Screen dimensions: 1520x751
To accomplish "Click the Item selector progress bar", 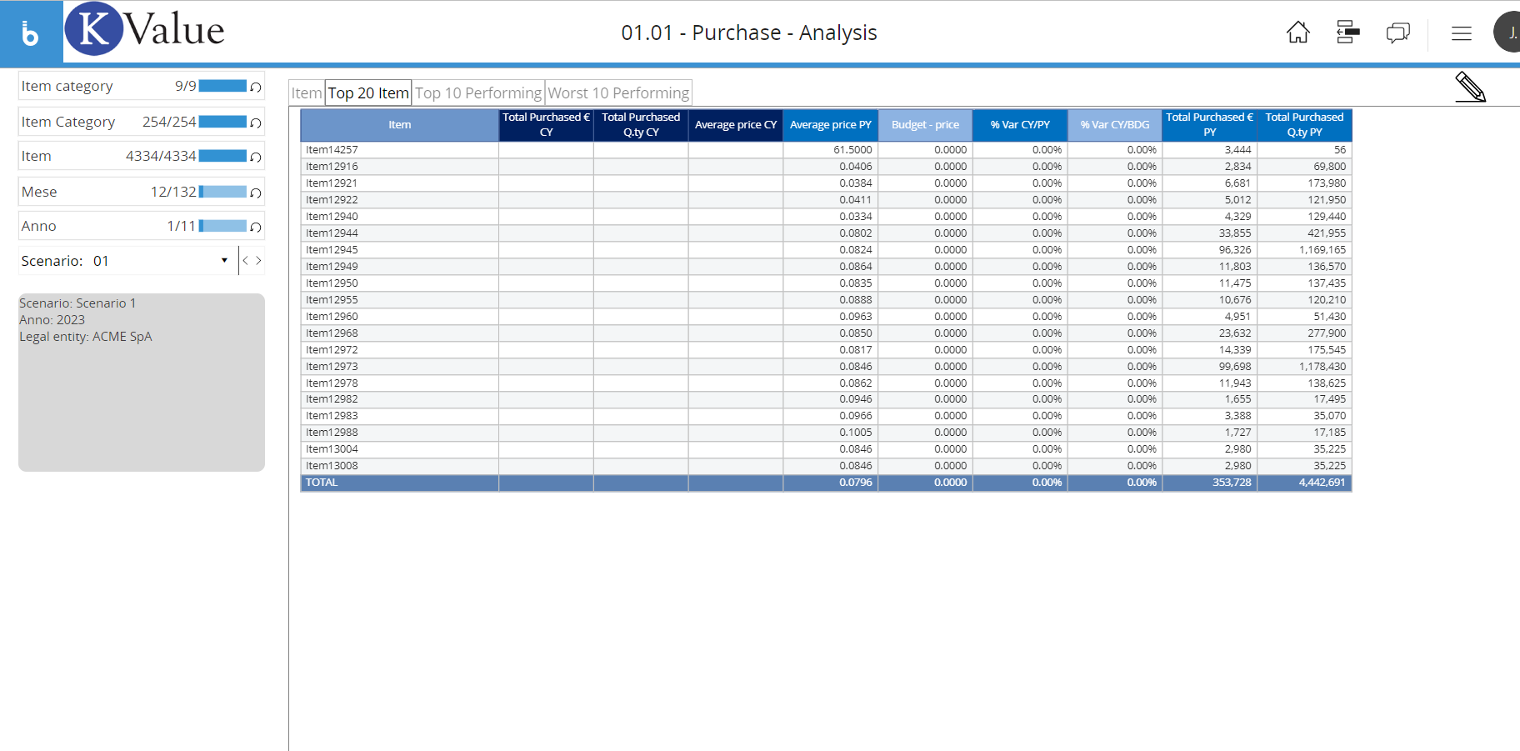I will pyautogui.click(x=222, y=156).
